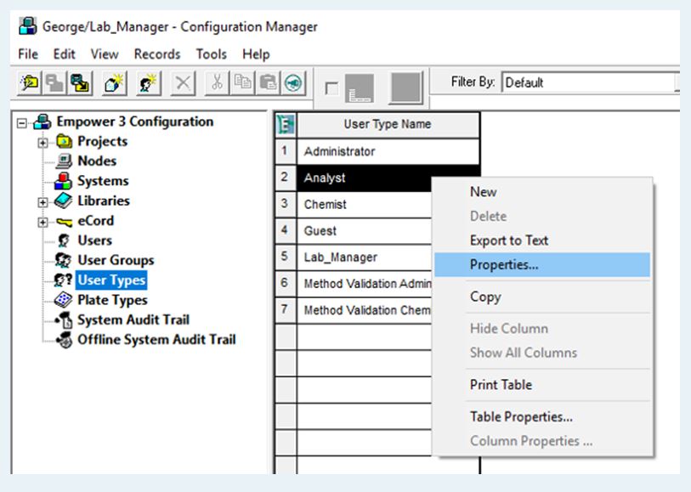Click the grey table-with-ruler toolbar icon
Screen dimensions: 691x492
[x=360, y=88]
